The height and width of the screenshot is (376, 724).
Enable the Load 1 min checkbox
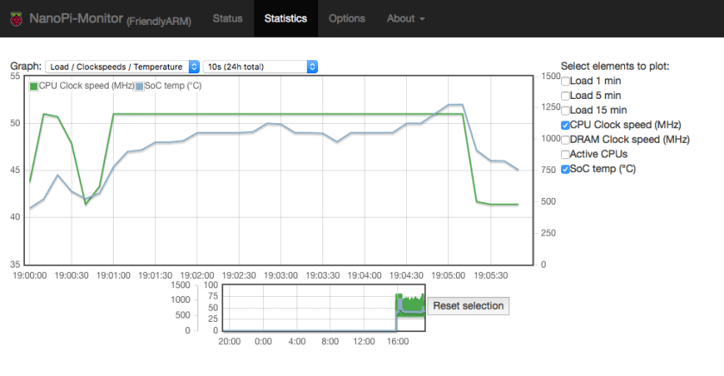tap(565, 81)
